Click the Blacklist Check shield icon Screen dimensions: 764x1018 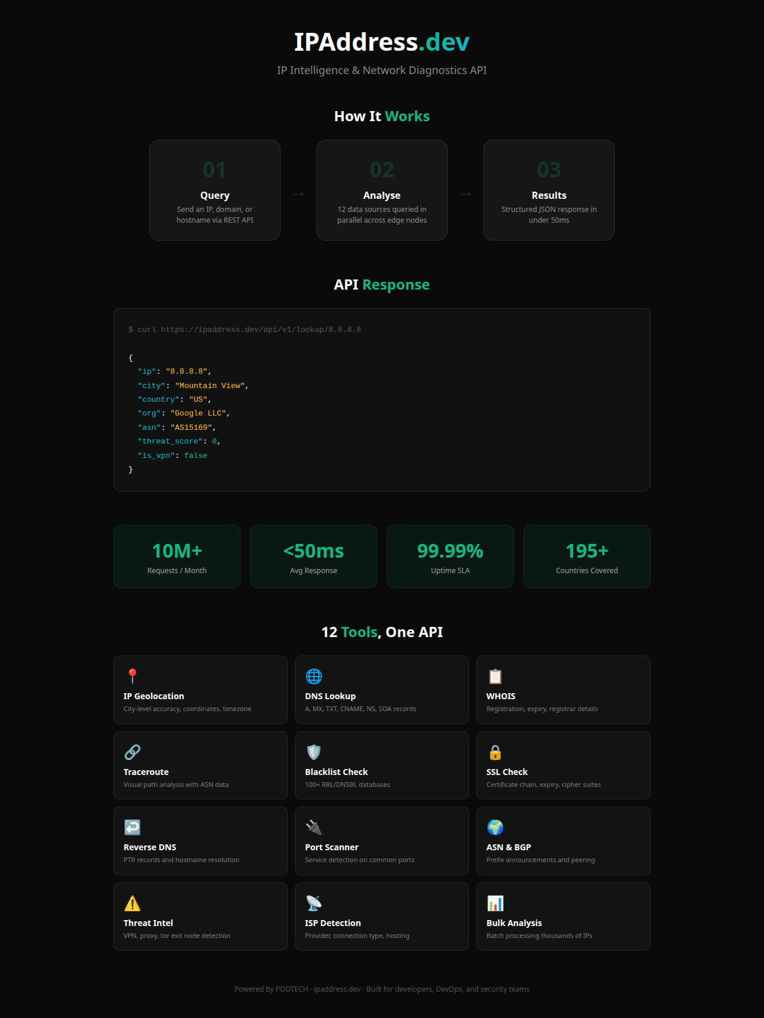point(314,752)
